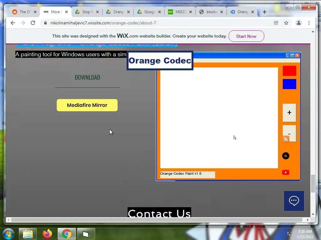Open the Windows Start orb
Image resolution: width=321 pixels, height=240 pixels.
[x=8, y=234]
